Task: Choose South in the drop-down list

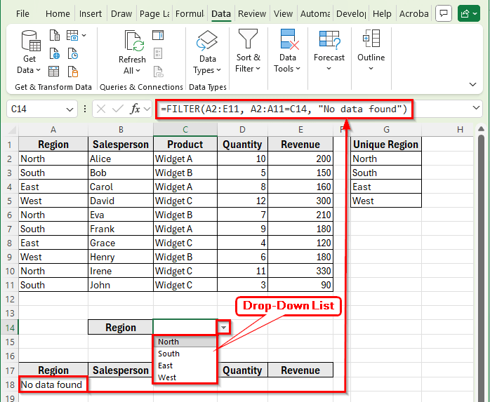Action: point(185,354)
